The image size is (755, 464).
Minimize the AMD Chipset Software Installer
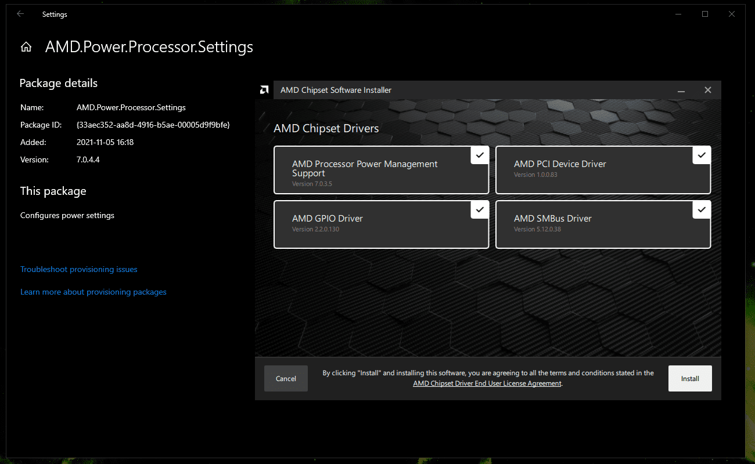[681, 90]
